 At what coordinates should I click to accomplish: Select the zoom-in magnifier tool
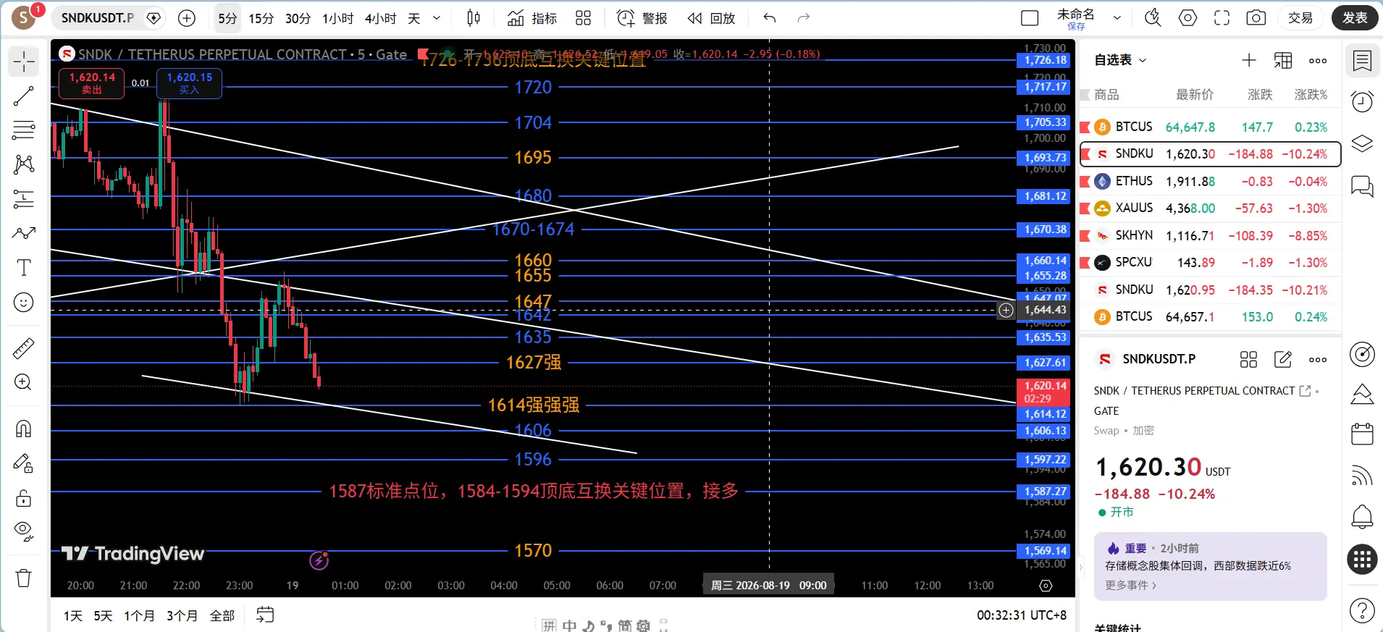(x=24, y=382)
